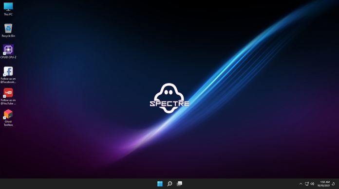339x189 pixels.
Task: Click the 'Follow us on @YouTube' label
Action: coord(8,102)
